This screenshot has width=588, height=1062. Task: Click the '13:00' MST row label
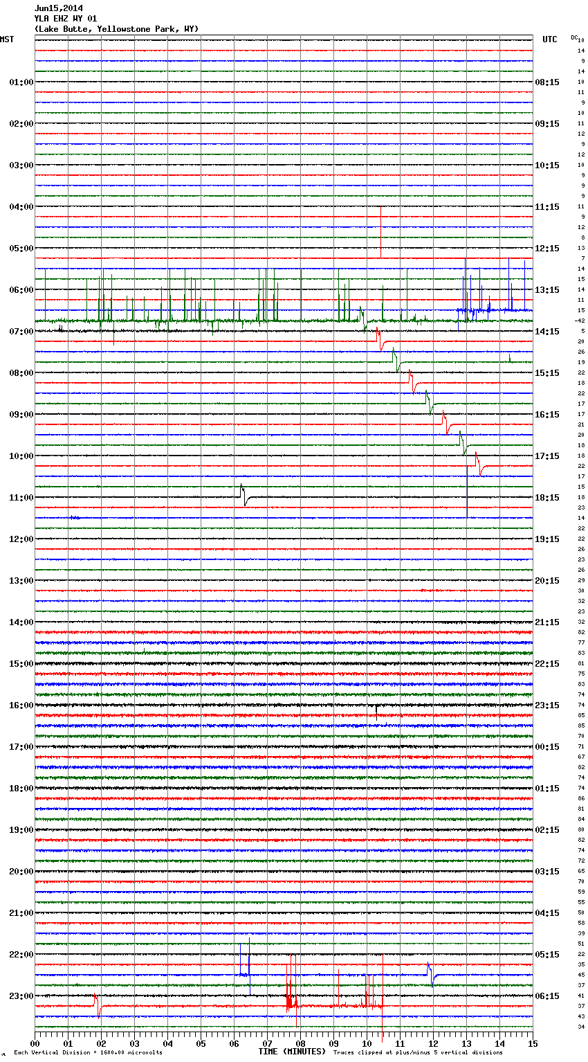click(21, 581)
